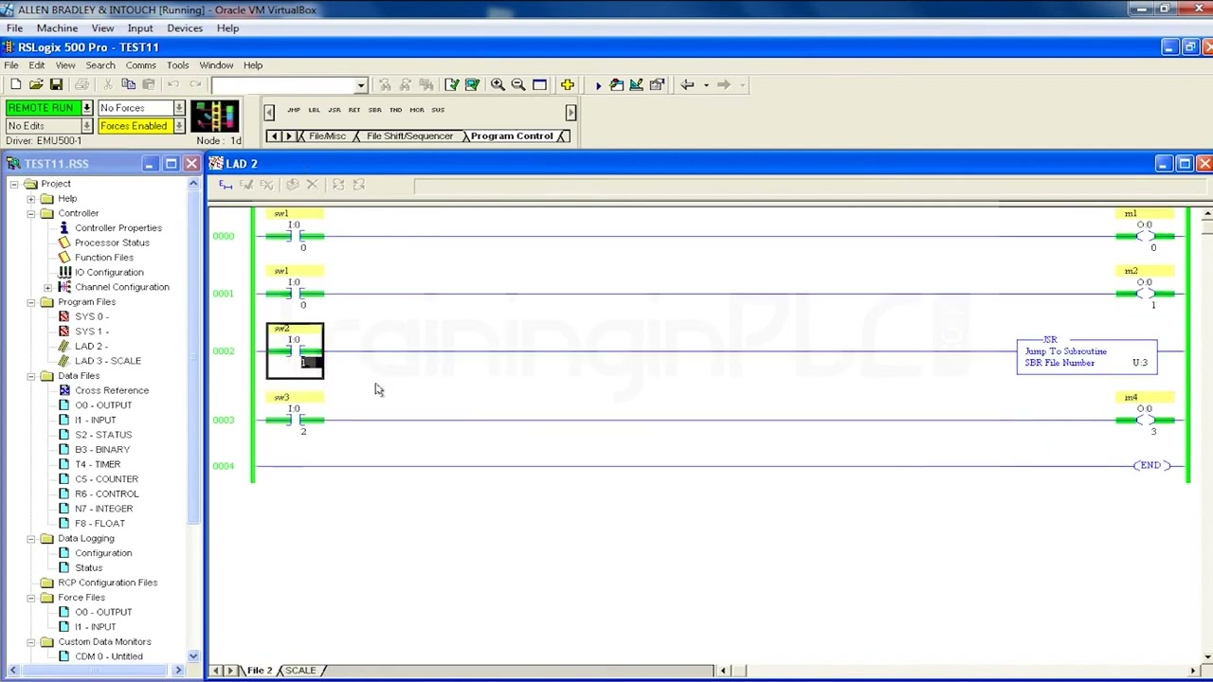Open IO Configuration in tree
1213x682 pixels.
pos(109,273)
